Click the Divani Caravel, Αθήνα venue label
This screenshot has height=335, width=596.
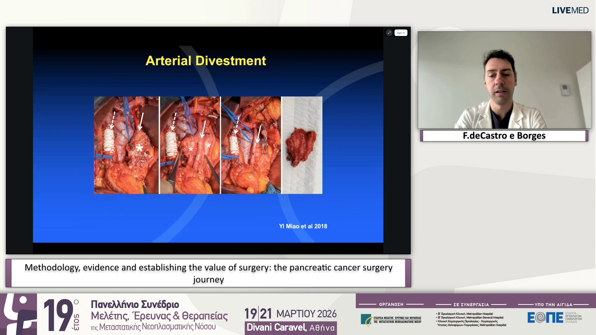(x=291, y=327)
